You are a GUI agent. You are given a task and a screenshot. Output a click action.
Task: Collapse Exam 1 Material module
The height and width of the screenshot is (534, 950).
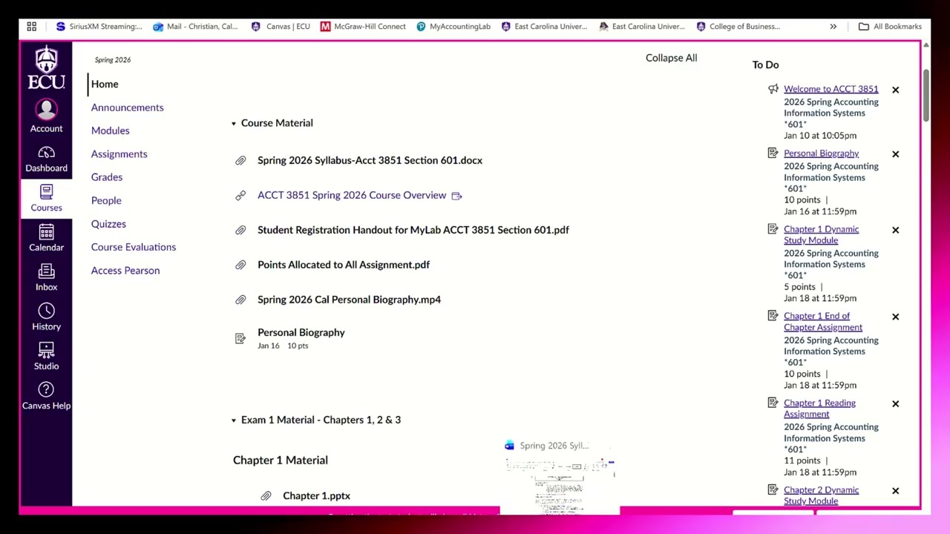point(233,421)
